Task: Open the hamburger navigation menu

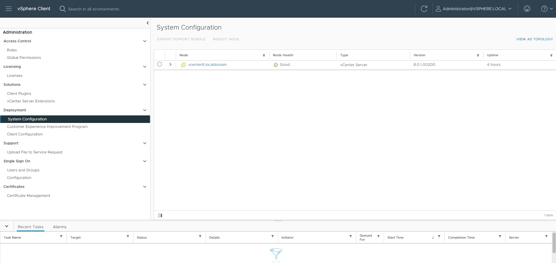Action: click(9, 9)
